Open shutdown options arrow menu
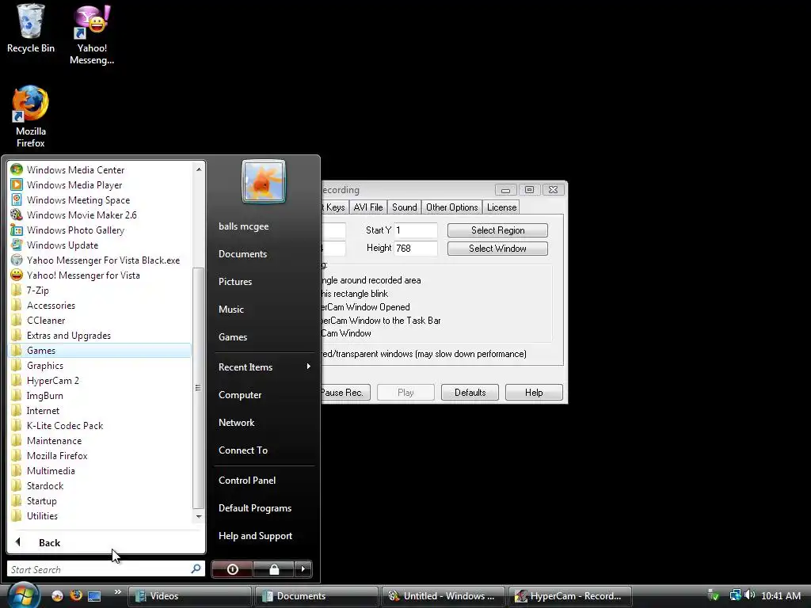This screenshot has width=811, height=608. point(303,569)
